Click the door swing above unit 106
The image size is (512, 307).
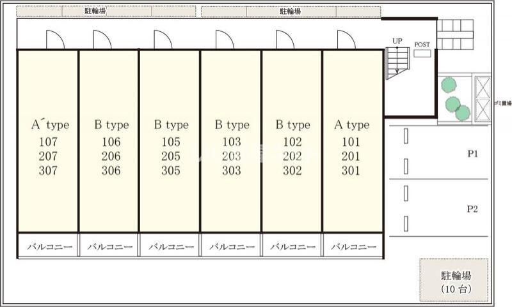pos(102,40)
